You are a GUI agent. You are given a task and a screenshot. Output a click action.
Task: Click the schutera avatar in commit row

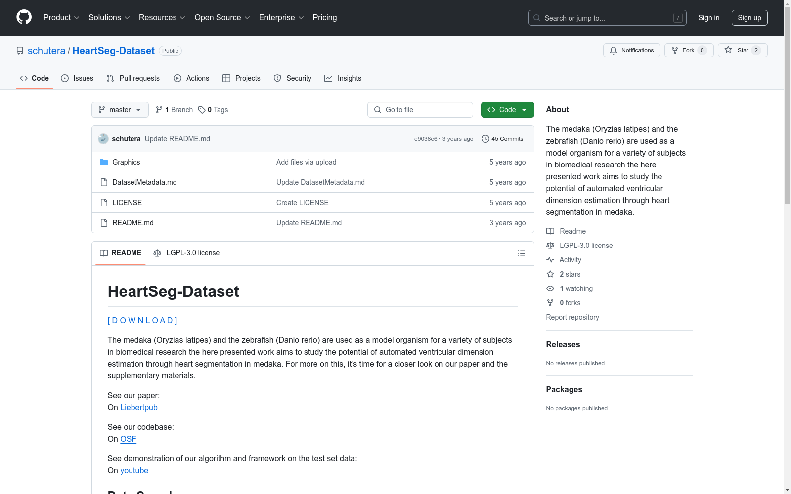tap(103, 139)
